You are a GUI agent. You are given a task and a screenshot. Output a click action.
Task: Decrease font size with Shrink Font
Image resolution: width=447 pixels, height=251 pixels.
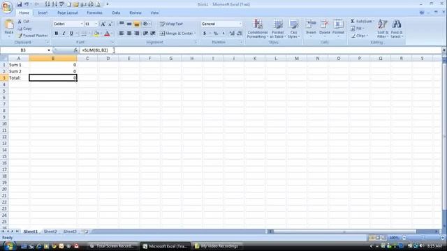[x=110, y=24]
